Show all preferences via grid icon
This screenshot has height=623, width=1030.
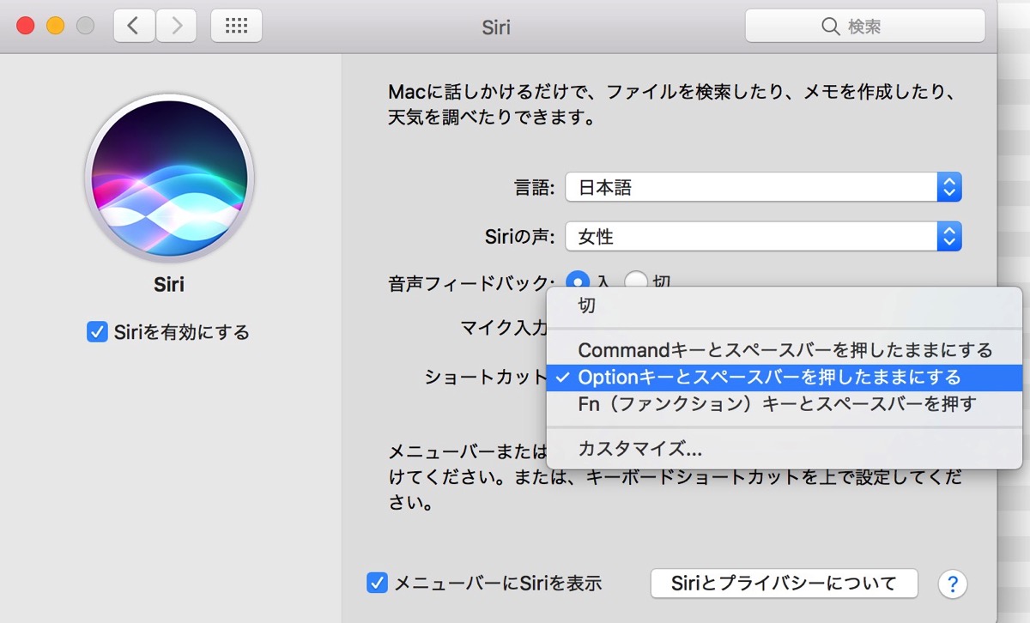236,26
